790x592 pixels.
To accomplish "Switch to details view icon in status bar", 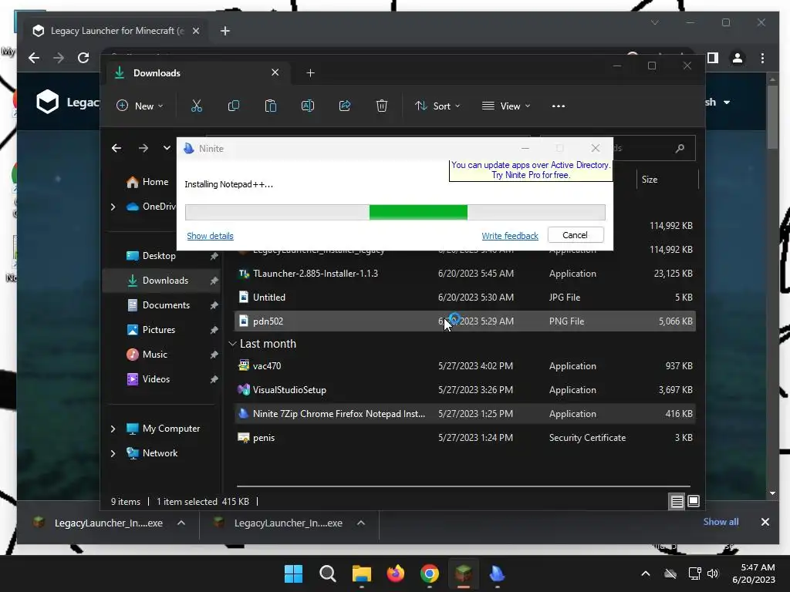I will [677, 501].
